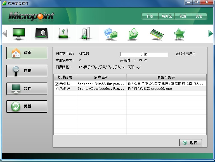The image size is (215, 162).
Task: Select the memory RAM scan icon
Action: point(157,34)
